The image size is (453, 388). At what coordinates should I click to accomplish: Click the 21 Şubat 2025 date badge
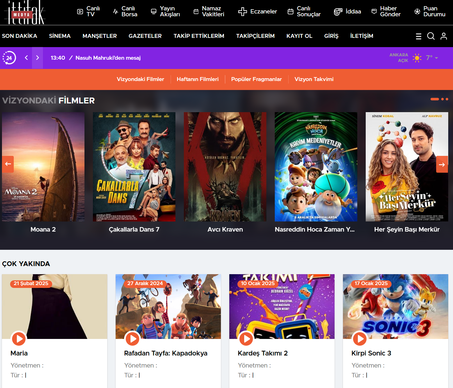pos(31,283)
